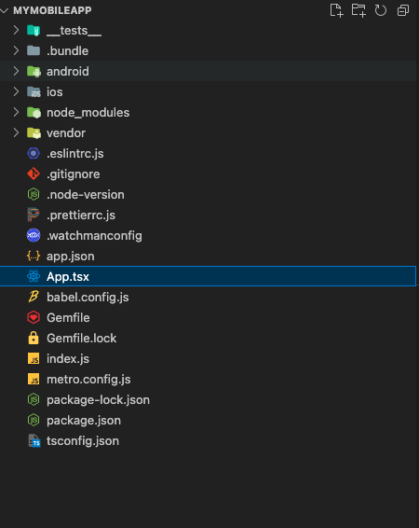Select the __tests__ folder name
419x528 pixels.
74,31
